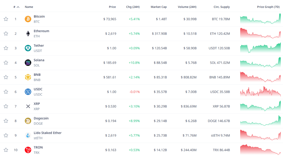
Task: Favorite Bitcoin with its star
Action: [6, 19]
